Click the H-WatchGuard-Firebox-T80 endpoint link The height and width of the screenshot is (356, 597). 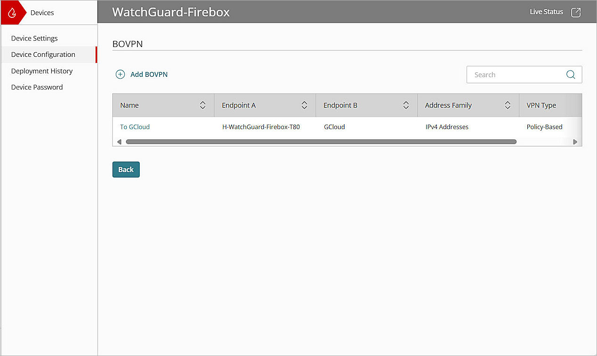click(x=261, y=127)
